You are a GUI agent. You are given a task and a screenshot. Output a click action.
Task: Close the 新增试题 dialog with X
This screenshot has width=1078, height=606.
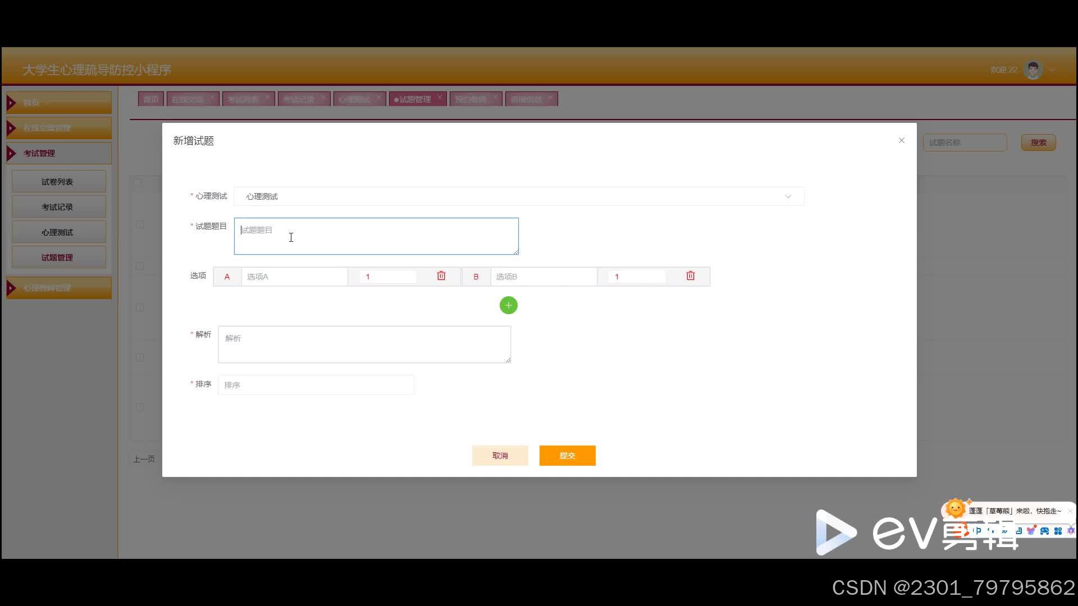901,140
